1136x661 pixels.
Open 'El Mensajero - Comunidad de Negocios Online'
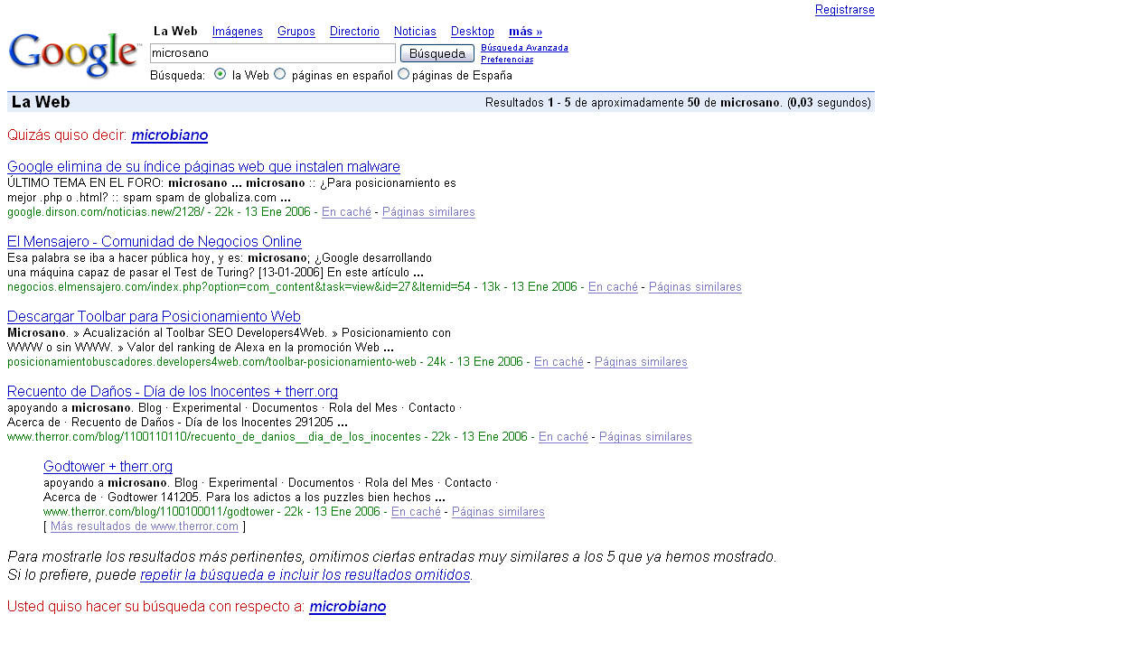tap(155, 242)
